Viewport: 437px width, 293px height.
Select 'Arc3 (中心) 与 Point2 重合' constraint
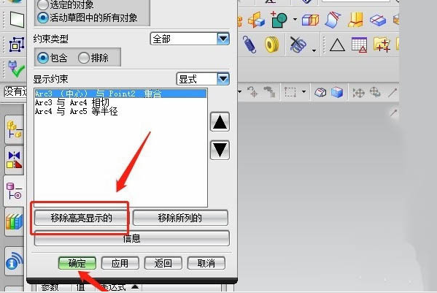tap(120, 94)
